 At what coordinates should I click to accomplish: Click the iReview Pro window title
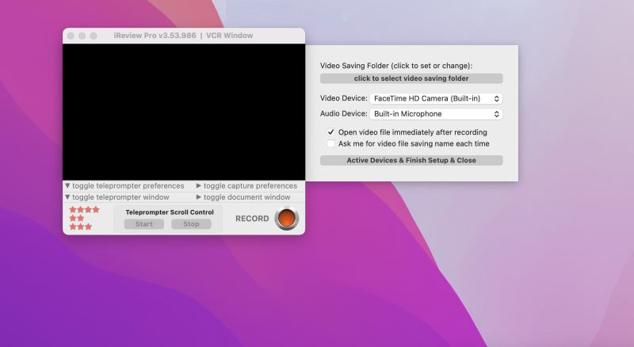(183, 36)
